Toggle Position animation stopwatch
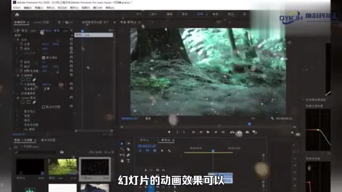342x192 pixels. (21, 44)
